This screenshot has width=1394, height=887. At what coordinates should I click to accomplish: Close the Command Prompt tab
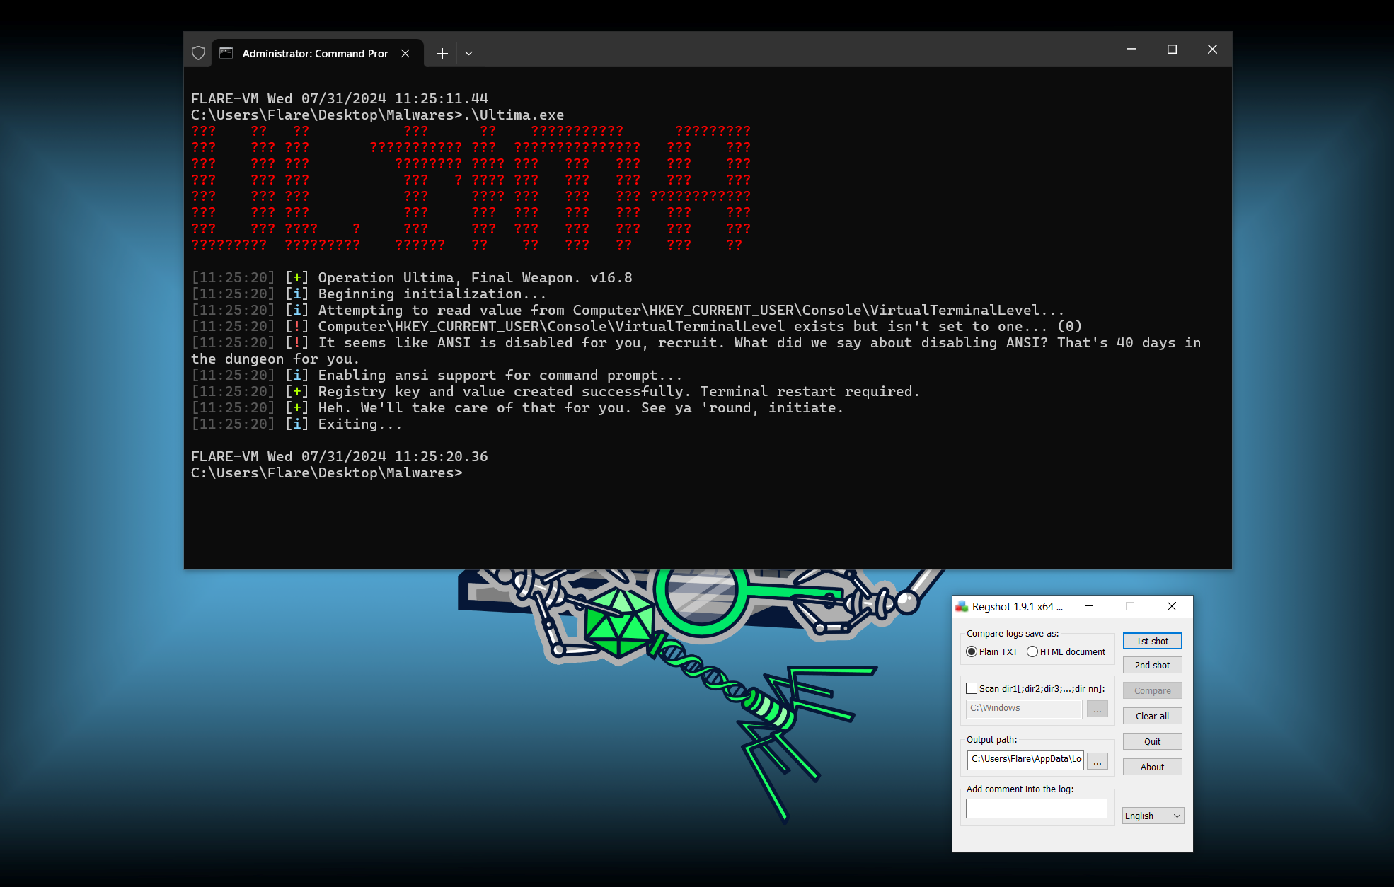(x=405, y=53)
